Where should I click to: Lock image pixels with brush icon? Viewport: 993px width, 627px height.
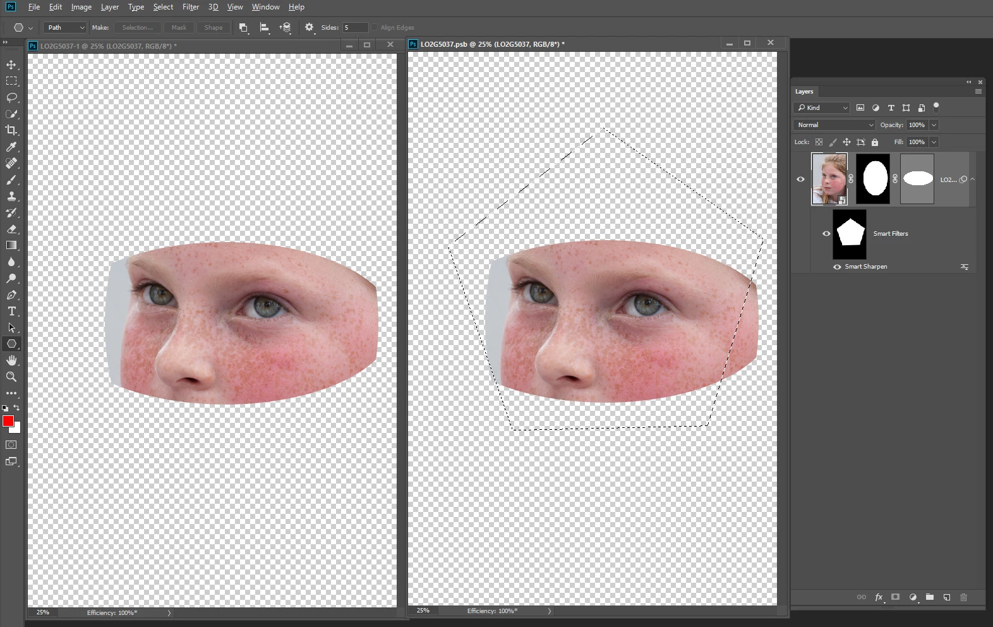(x=833, y=142)
